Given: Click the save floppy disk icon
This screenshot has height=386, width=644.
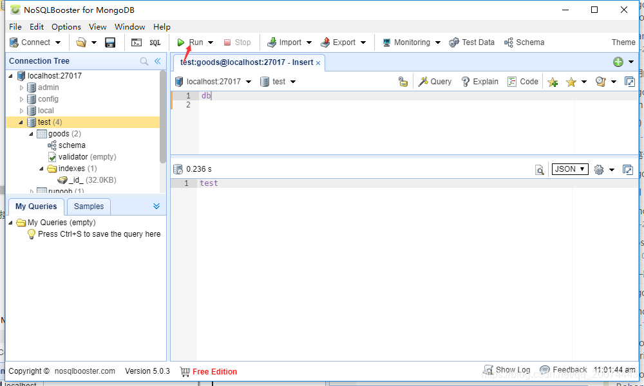Looking at the screenshot, I should coord(110,42).
